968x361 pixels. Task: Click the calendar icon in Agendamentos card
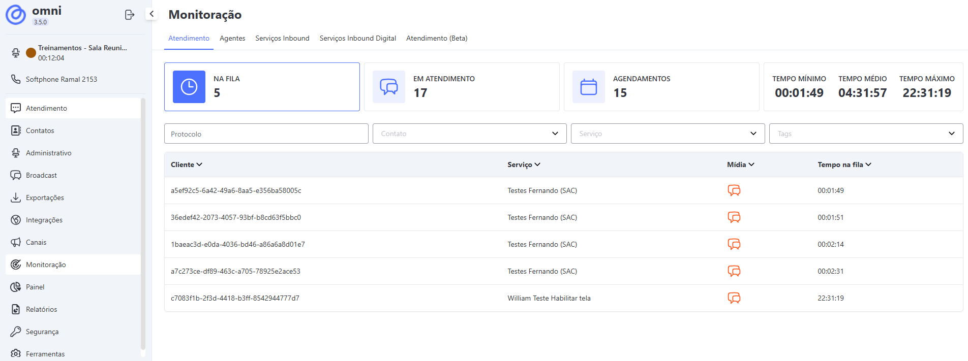point(589,87)
